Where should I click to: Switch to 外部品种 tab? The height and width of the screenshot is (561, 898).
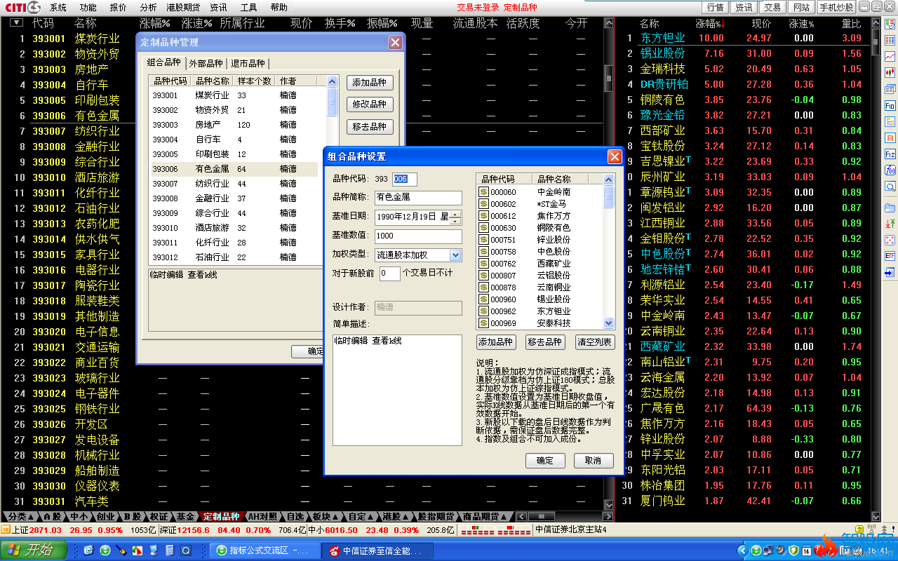coord(206,64)
